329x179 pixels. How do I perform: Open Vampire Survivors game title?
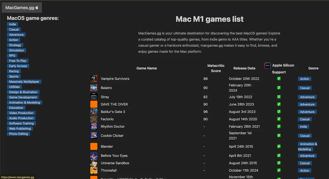115,79
